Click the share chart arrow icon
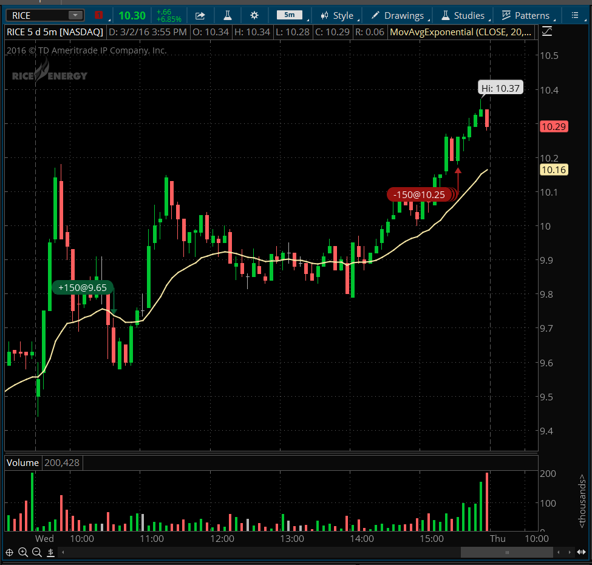 (x=200, y=15)
